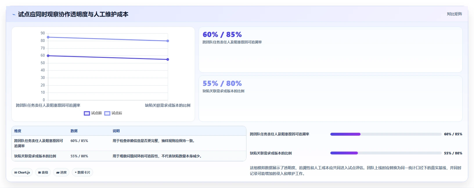Image resolution: width=474 pixels, height=188 pixels.
Task: Click the 55% / 80% card caption 缺陷关联需求或版本的比例
Action: point(224,91)
